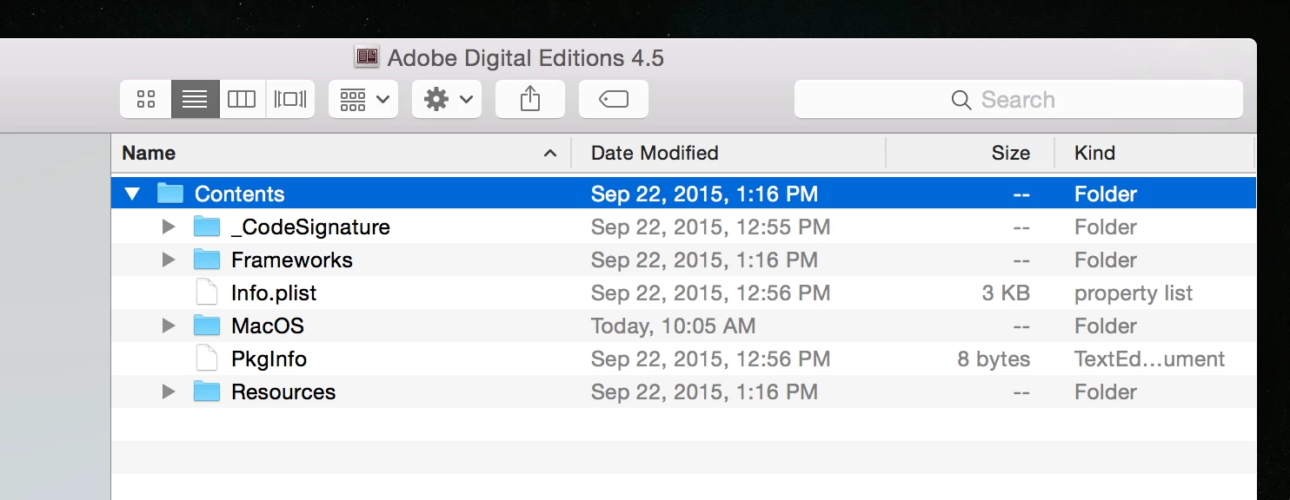Select the Contents folder icon
1290x500 pixels.
(170, 194)
